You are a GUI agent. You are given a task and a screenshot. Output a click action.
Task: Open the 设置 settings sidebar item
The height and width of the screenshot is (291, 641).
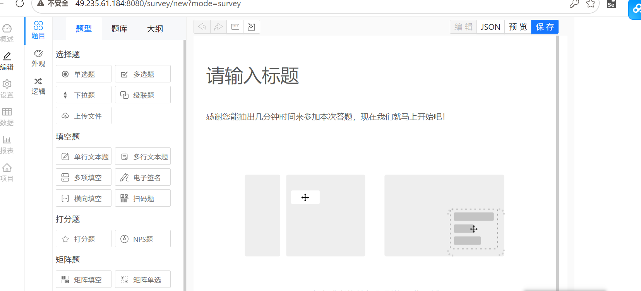coord(7,89)
